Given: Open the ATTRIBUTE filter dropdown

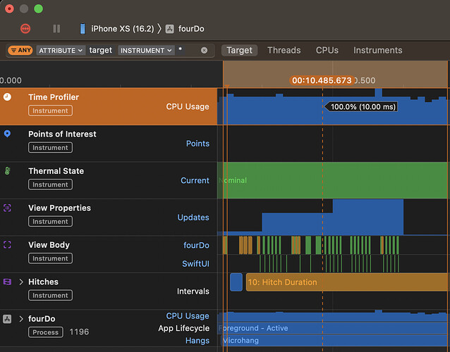Looking at the screenshot, I should tap(61, 51).
